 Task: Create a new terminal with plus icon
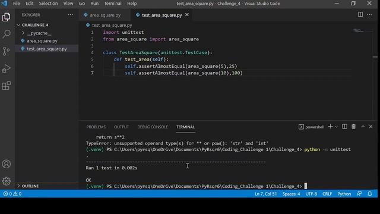tap(330, 127)
